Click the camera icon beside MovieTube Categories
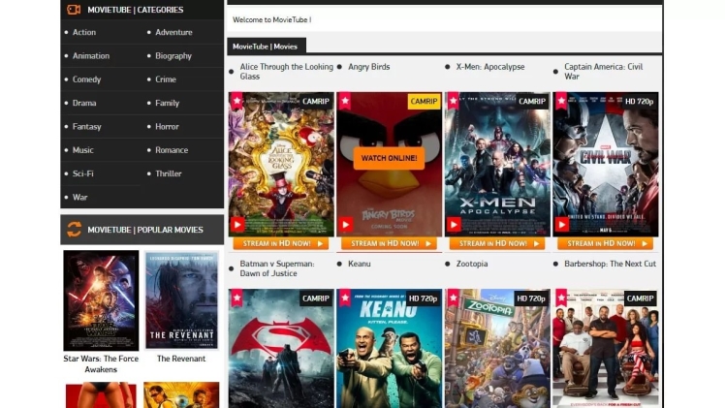This screenshot has height=408, width=725. coord(74,10)
